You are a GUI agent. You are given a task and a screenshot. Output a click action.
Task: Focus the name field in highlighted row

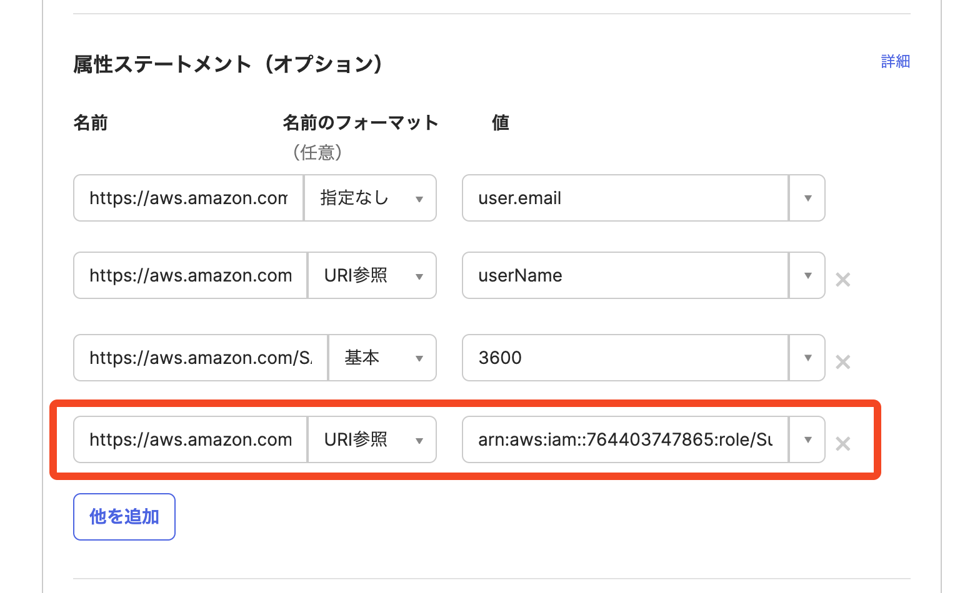[x=191, y=439]
